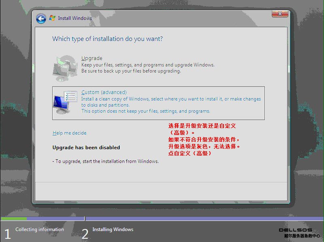The height and width of the screenshot is (242, 324).
Task: Click the "Upgrade has been disabled" message
Action: click(86, 148)
